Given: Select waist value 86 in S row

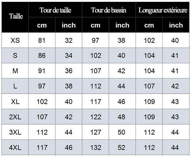Looking at the screenshot, I should click(x=42, y=55).
